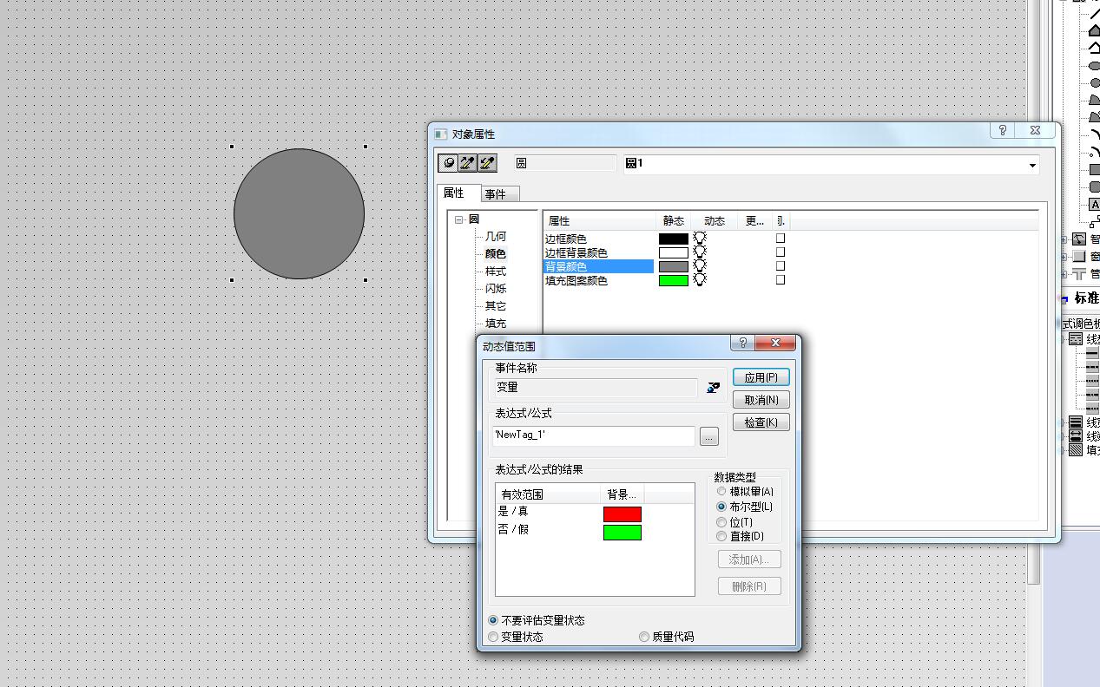
Task: Click the 边框背景颜色 property row label
Action: (x=576, y=252)
